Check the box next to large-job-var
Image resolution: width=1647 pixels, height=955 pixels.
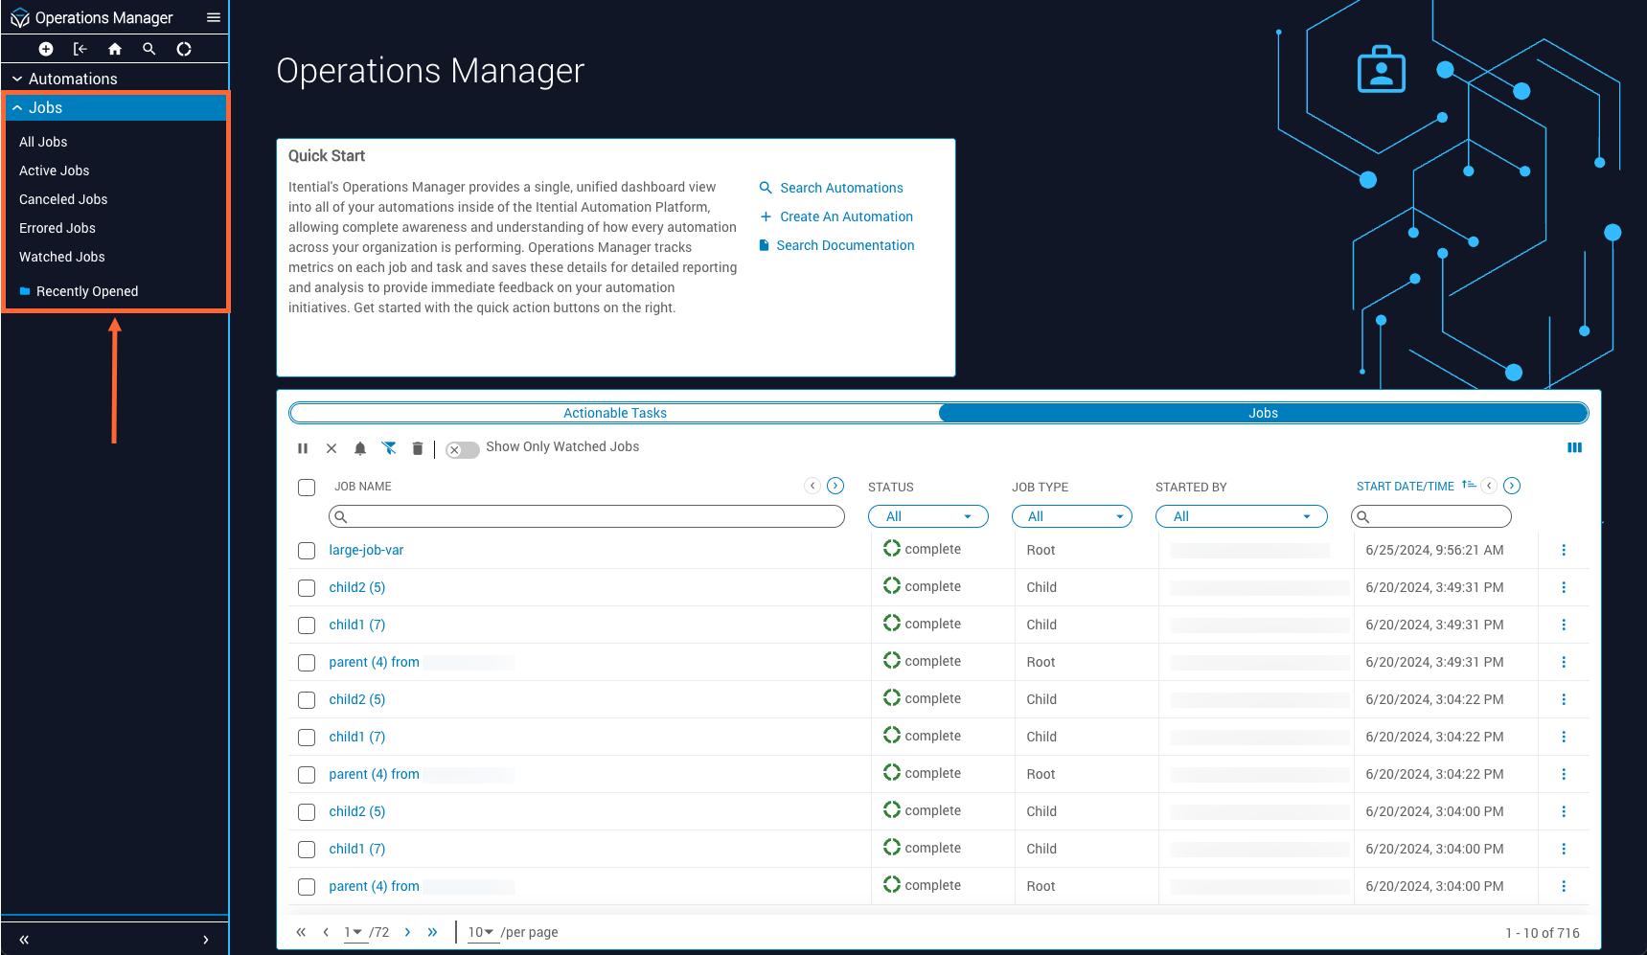(x=307, y=551)
